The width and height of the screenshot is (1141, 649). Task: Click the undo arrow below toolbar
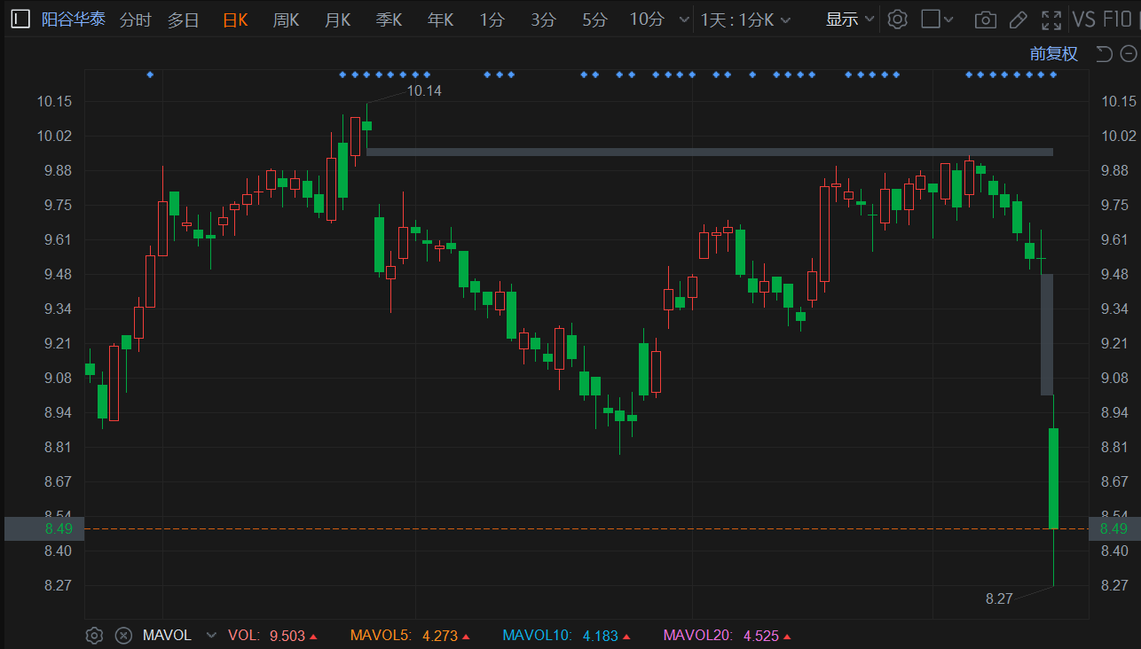pos(1104,54)
